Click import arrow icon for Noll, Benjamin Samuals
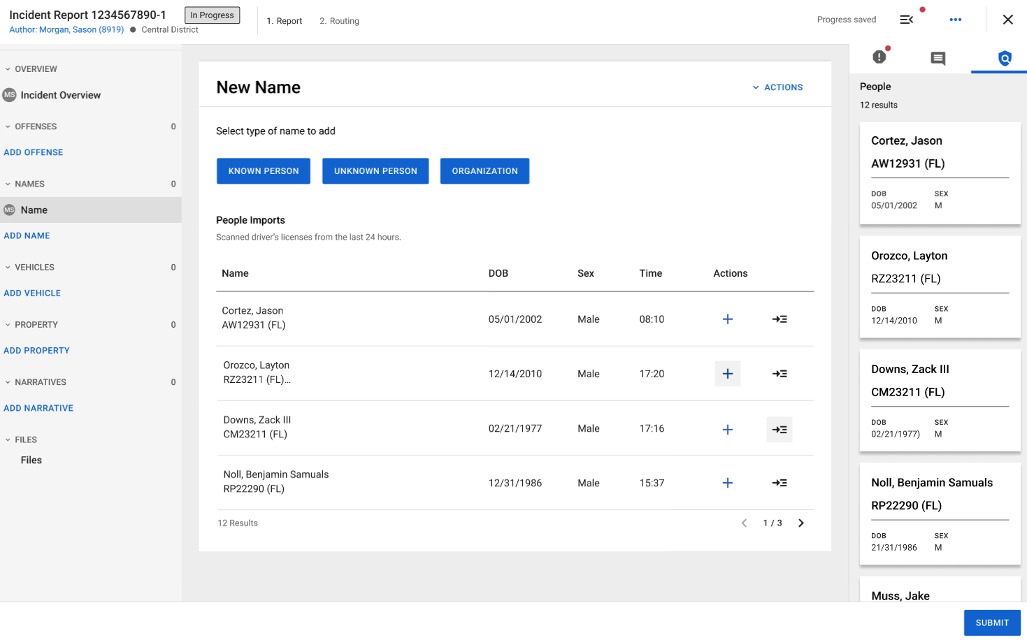The image size is (1027, 640). click(779, 483)
